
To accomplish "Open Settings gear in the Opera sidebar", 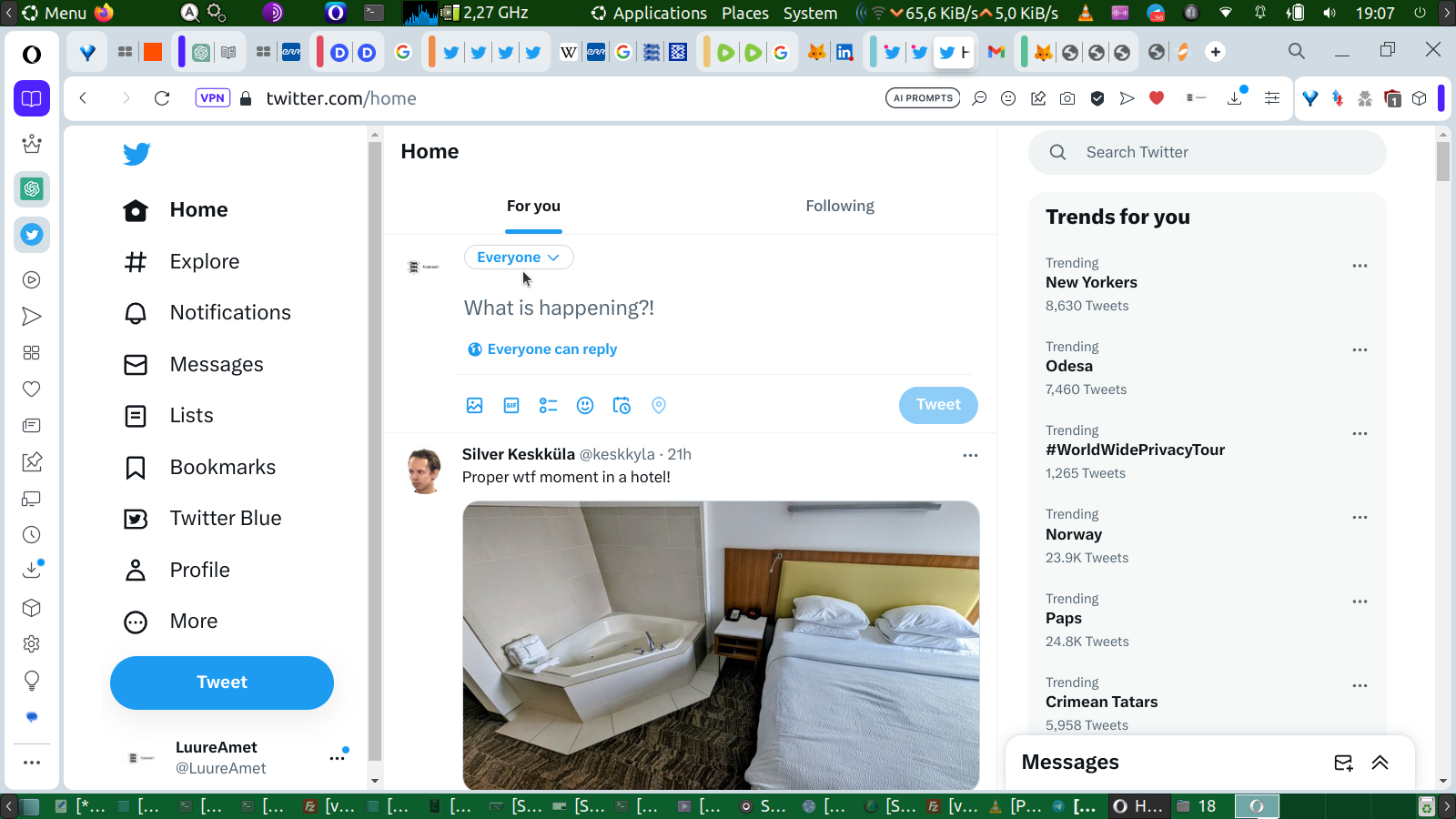I will click(32, 644).
